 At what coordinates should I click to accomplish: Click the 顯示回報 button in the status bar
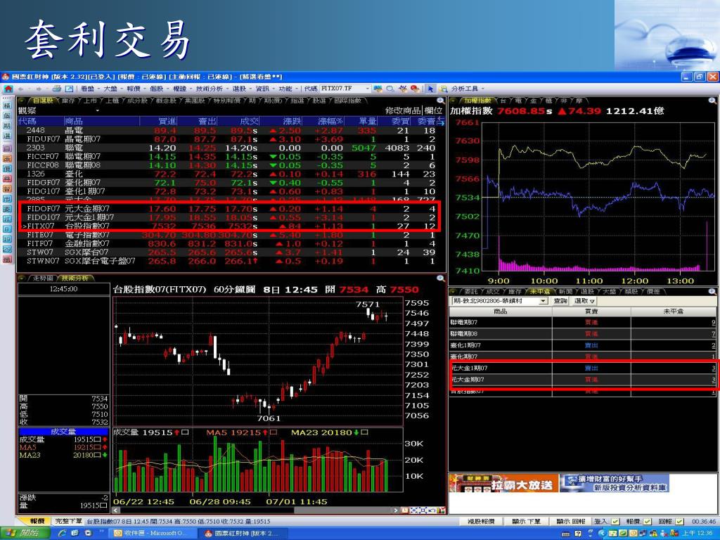pos(571,522)
